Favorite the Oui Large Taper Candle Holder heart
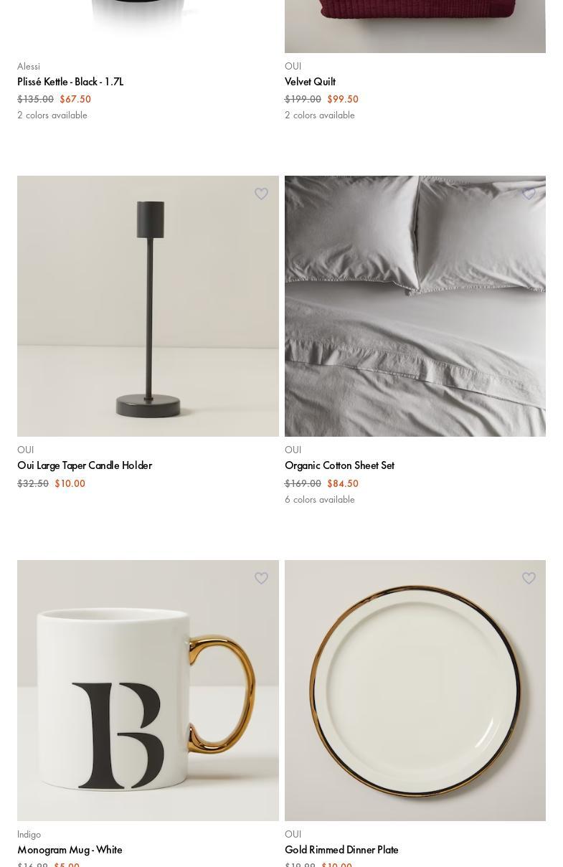Viewport: 563px width, 867px height. 261,194
